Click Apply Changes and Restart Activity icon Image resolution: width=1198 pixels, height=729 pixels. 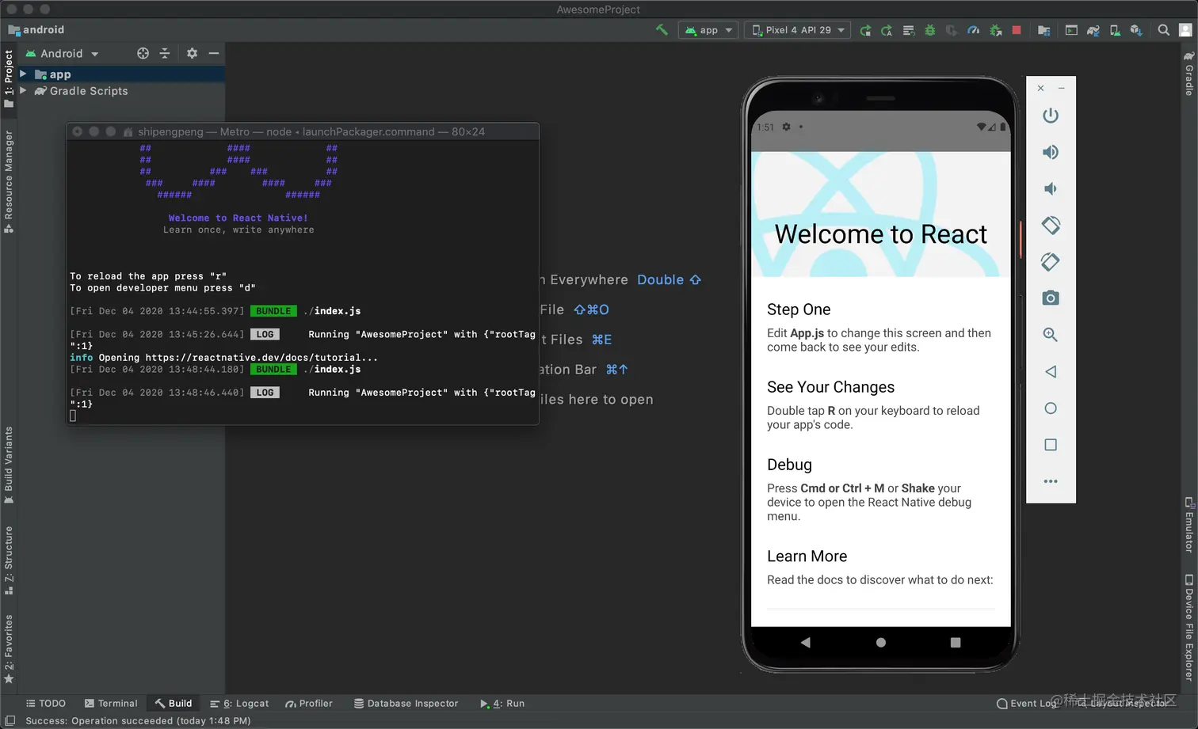[x=887, y=30]
